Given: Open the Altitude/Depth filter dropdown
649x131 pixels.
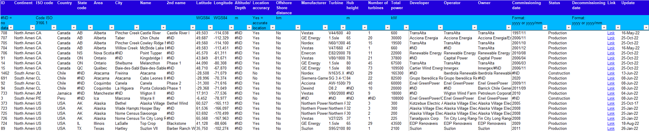Looking at the screenshot, I should (x=249, y=28).
